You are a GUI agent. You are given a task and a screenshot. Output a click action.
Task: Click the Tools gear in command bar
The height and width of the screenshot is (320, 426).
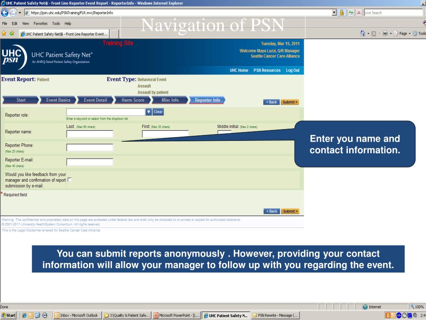419,33
